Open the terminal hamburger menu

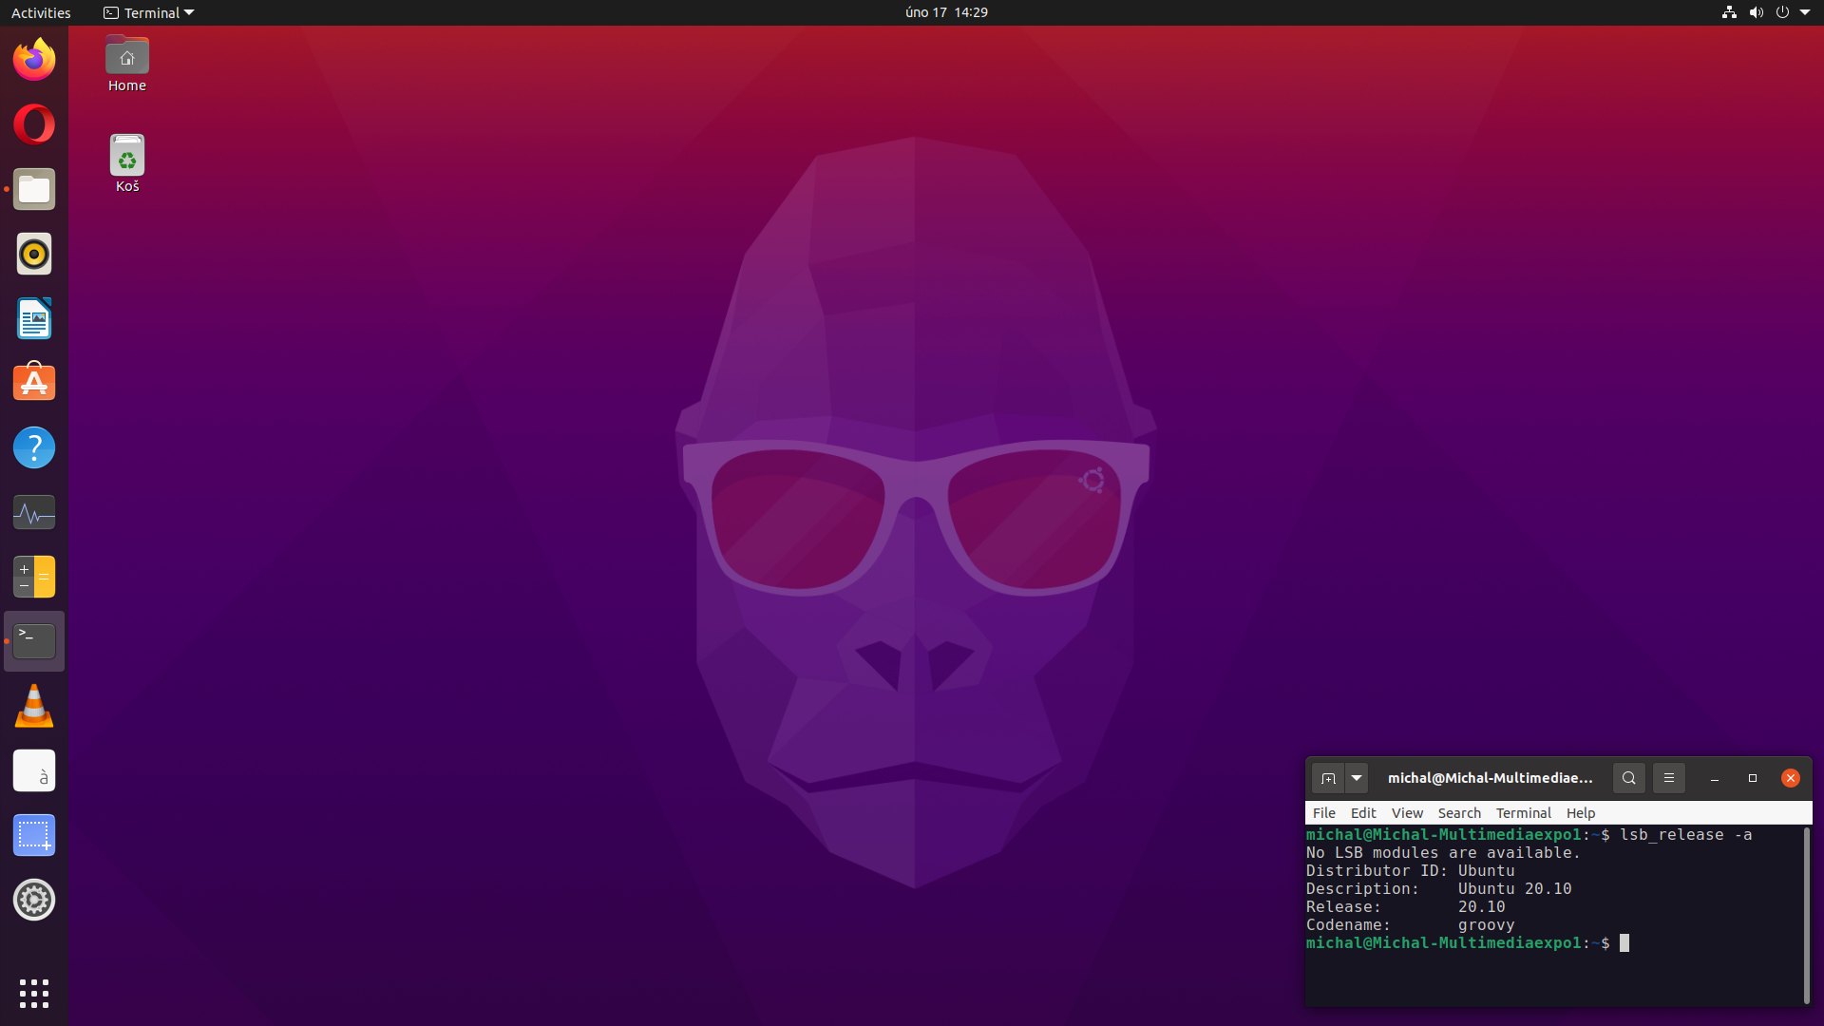point(1668,778)
